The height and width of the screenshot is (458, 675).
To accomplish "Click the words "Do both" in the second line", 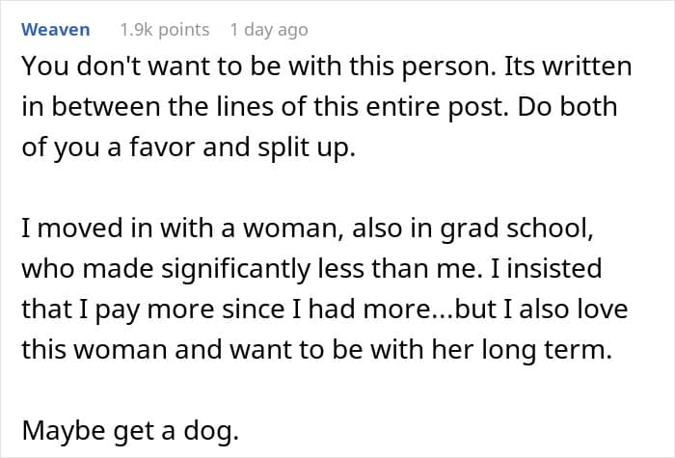I will point(567,107).
